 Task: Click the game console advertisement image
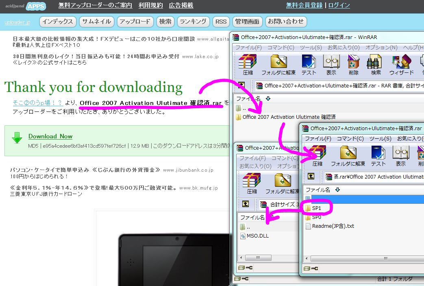(x=173, y=259)
